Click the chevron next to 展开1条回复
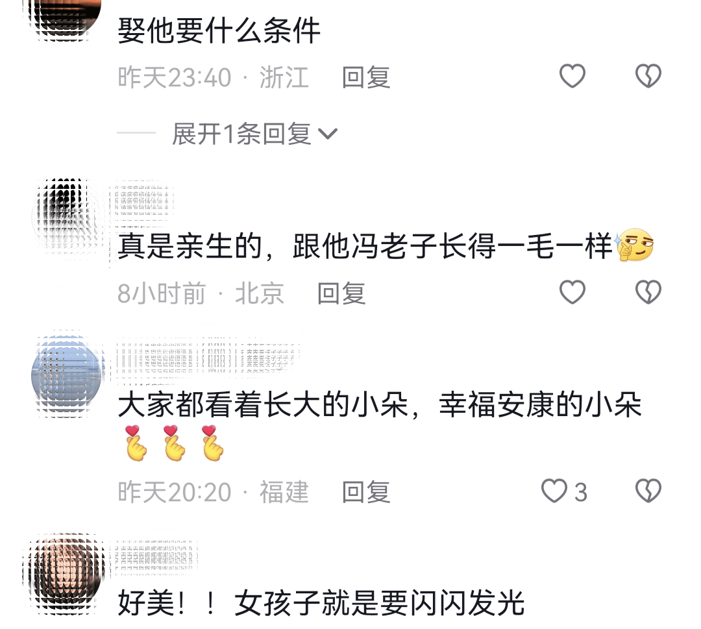Viewport: 701px width, 629px height. [x=328, y=134]
